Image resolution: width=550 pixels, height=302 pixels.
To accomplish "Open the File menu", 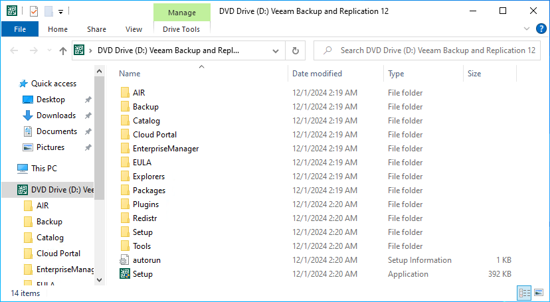I will pyautogui.click(x=20, y=29).
